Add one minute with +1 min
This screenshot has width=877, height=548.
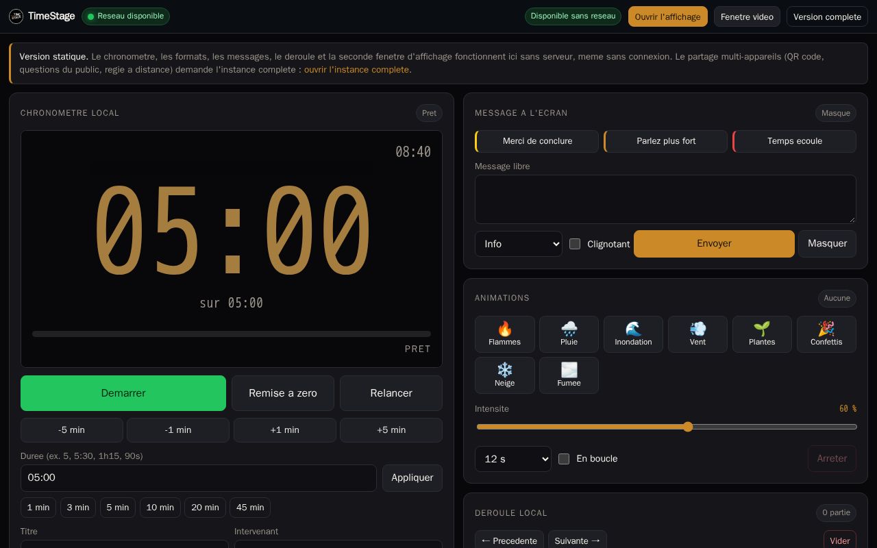click(x=285, y=430)
